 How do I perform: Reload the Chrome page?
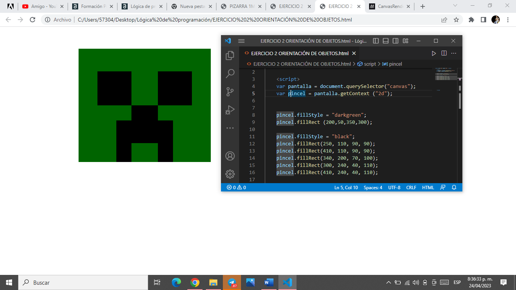point(32,20)
